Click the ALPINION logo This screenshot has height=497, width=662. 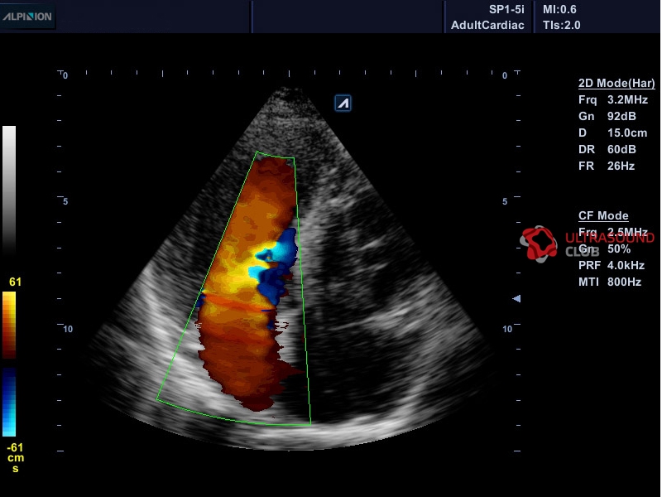click(x=27, y=17)
